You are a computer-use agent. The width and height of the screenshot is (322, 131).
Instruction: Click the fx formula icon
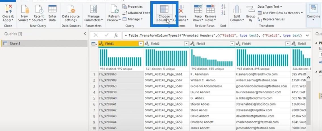coord(116,35)
